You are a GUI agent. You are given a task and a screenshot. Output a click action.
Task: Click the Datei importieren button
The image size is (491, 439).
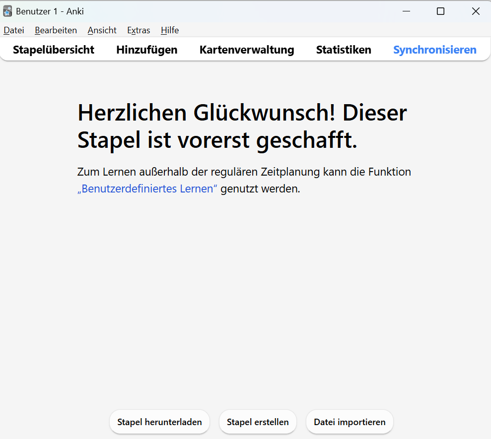[350, 422]
